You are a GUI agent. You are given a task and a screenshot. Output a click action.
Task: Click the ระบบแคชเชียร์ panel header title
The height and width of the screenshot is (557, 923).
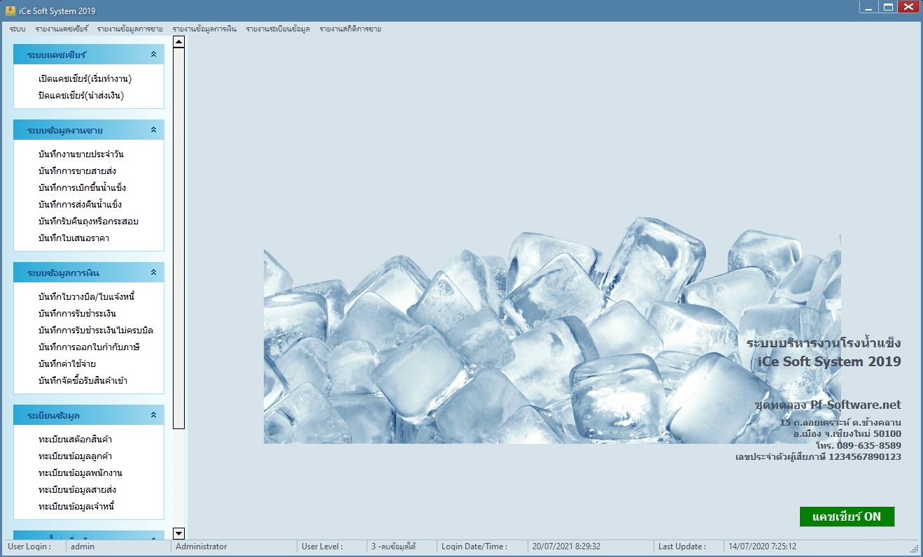click(x=57, y=55)
